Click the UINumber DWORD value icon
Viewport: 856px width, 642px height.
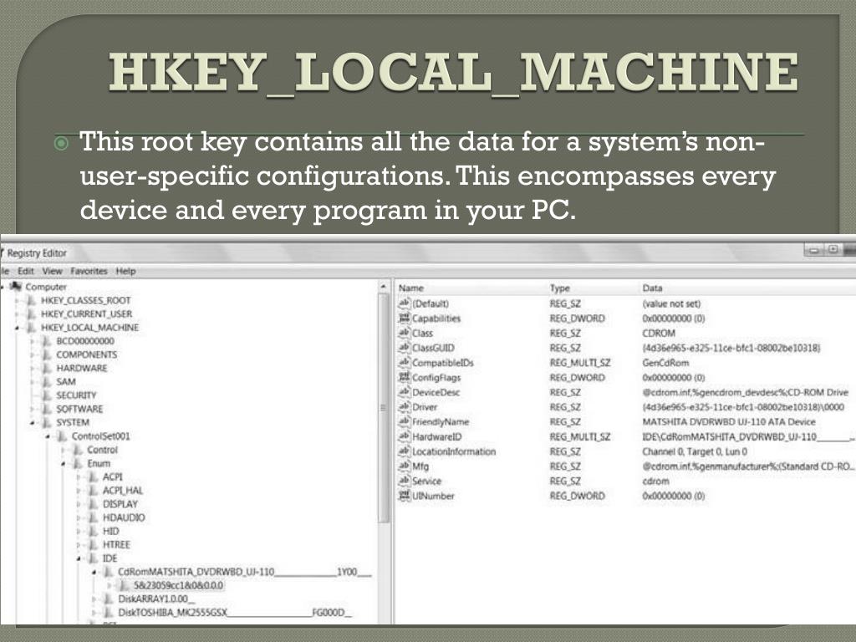(x=404, y=495)
